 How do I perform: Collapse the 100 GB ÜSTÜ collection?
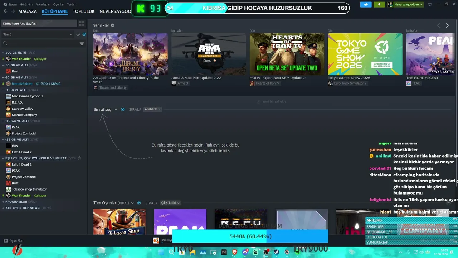click(3, 53)
